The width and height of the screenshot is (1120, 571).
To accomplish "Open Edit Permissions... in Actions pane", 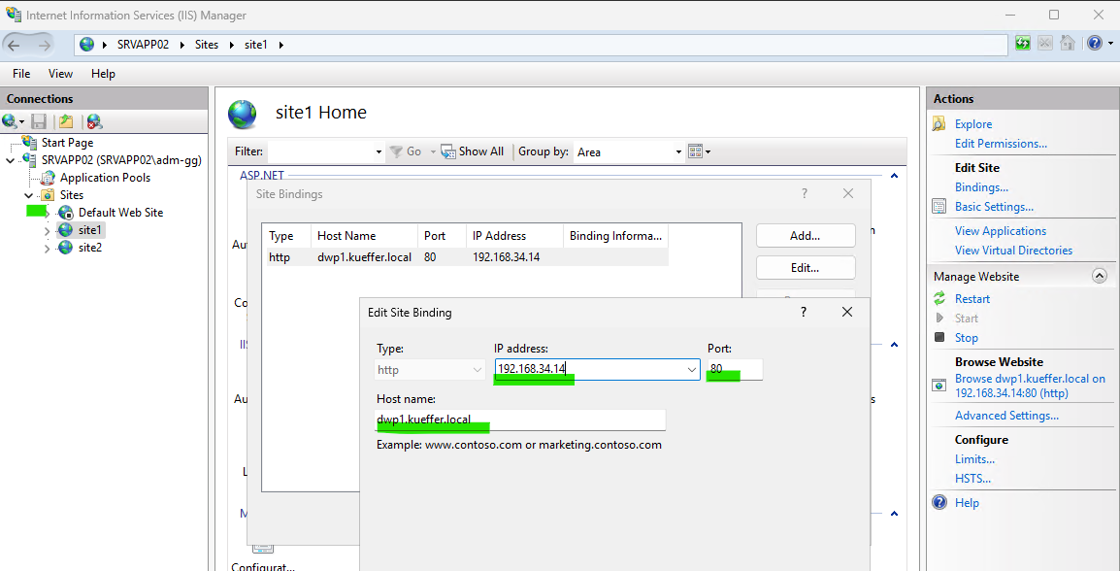I will pos(1001,144).
